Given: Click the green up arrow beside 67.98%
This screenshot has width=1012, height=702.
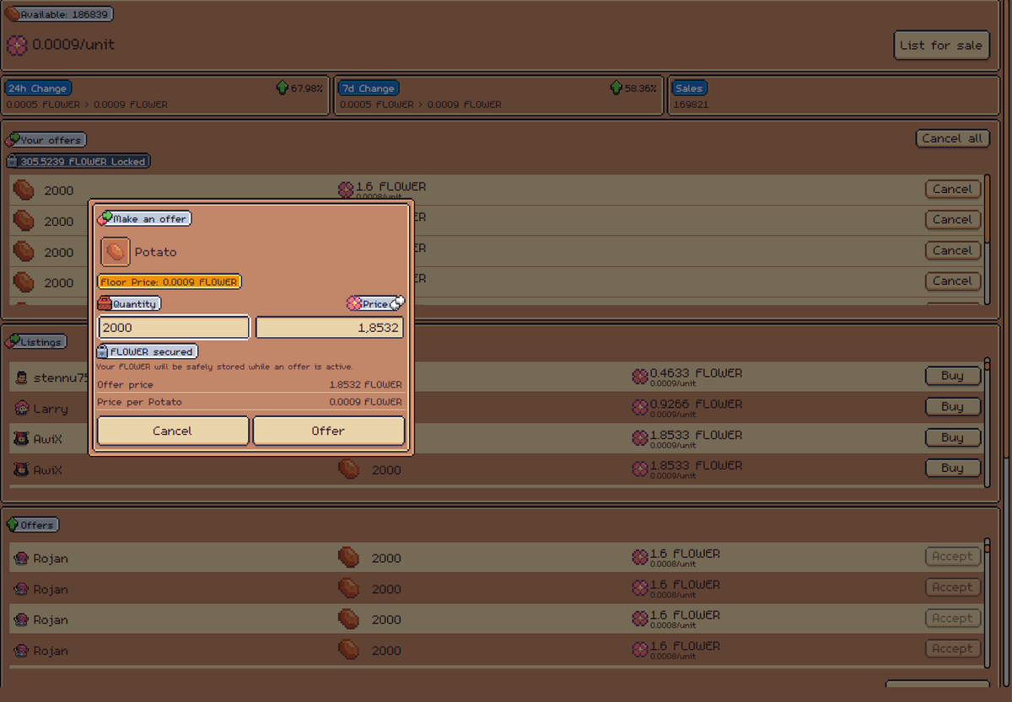Looking at the screenshot, I should (283, 87).
